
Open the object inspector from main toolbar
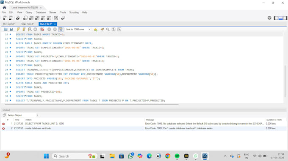click(x=18, y=18)
